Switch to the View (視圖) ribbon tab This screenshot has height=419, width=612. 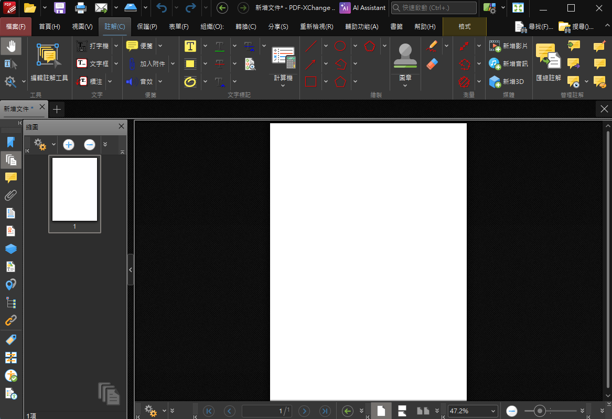click(x=82, y=27)
